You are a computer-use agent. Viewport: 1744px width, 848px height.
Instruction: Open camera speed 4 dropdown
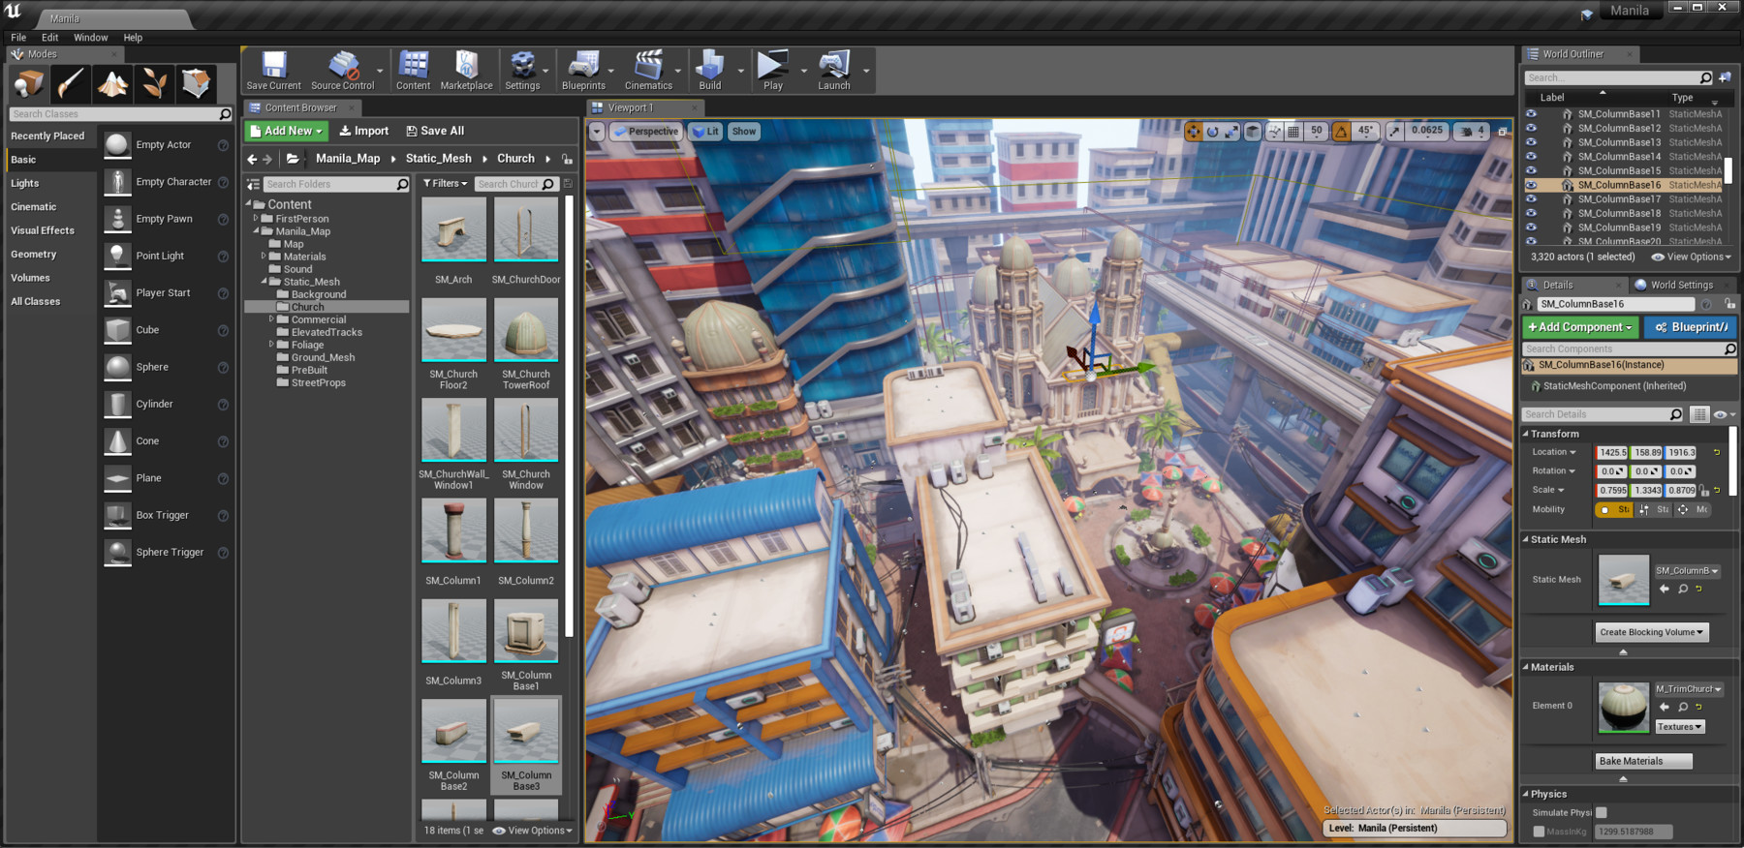[1472, 132]
